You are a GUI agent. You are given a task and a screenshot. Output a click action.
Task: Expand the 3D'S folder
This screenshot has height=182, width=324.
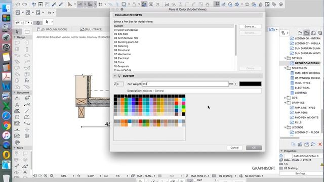tap(285, 98)
